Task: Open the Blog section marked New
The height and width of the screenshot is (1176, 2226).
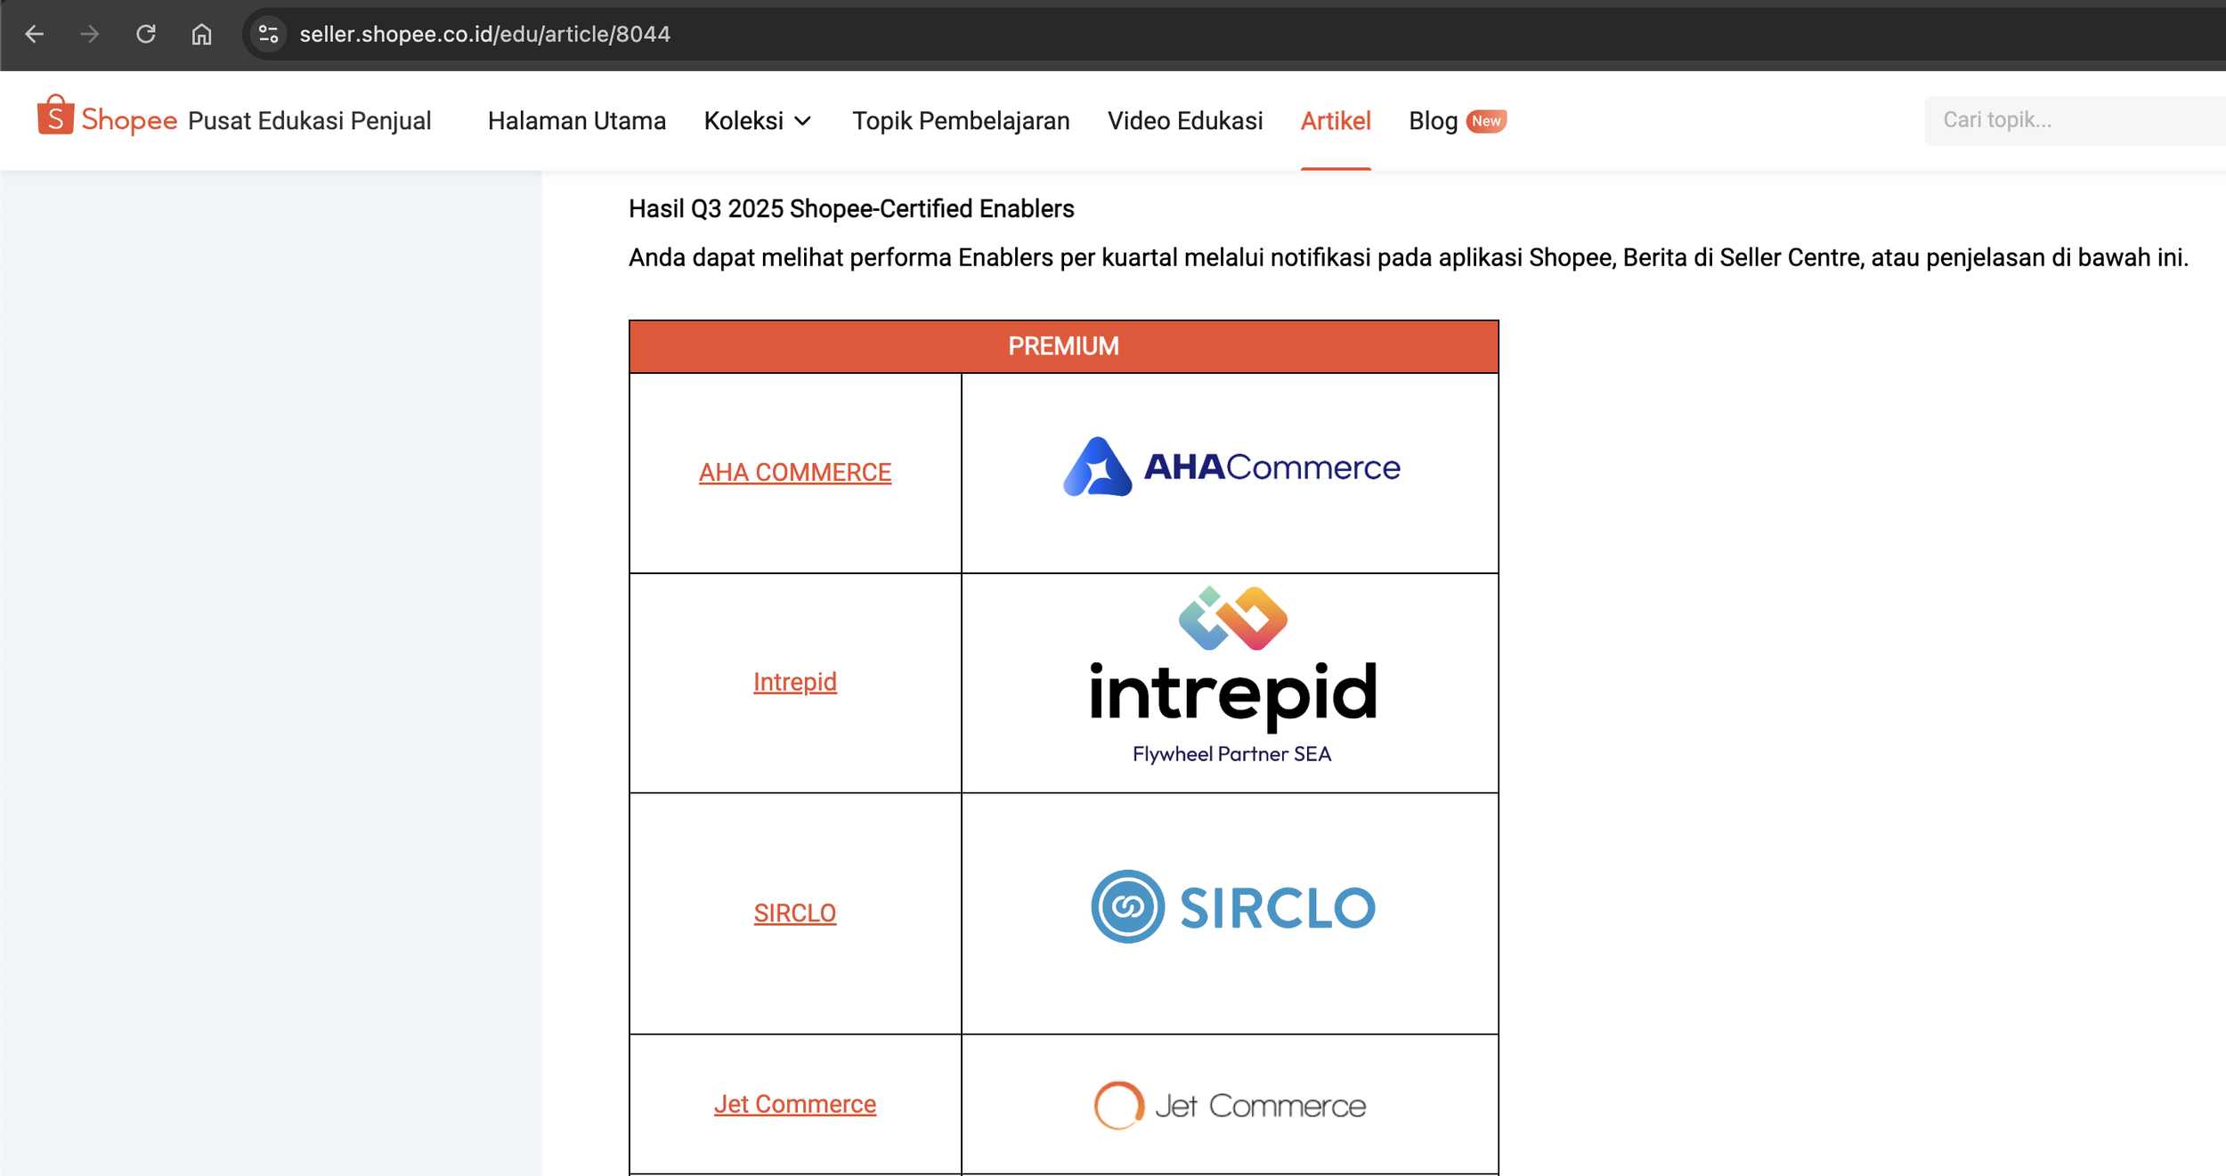Action: [1434, 121]
